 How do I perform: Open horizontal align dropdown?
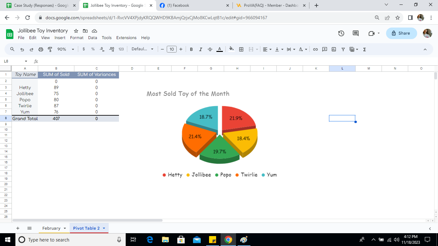pos(267,49)
